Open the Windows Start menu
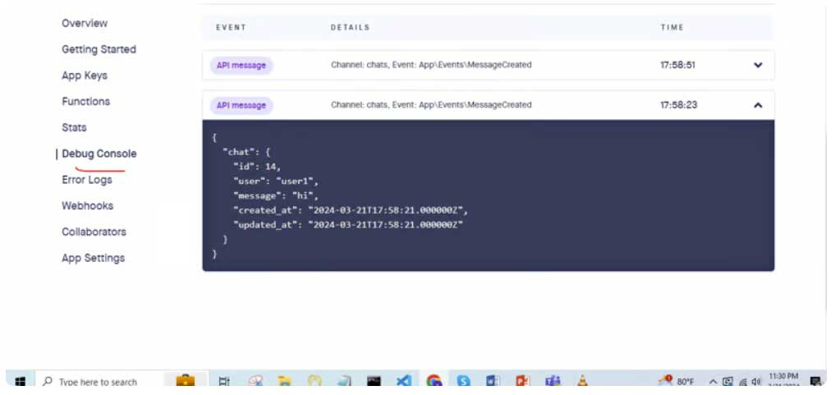835x395 pixels. pos(21,381)
